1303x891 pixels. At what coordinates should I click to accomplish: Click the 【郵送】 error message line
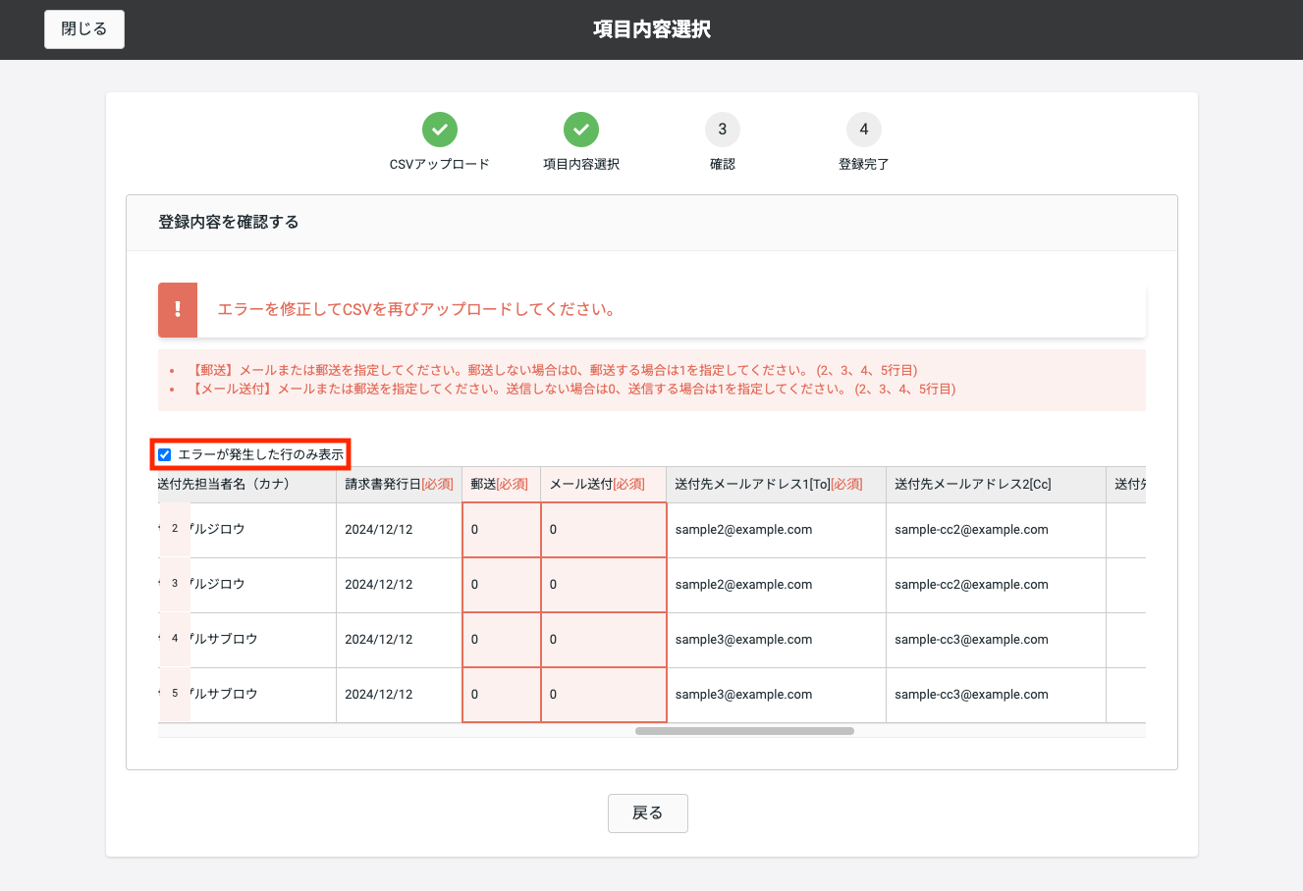pyautogui.click(x=555, y=370)
